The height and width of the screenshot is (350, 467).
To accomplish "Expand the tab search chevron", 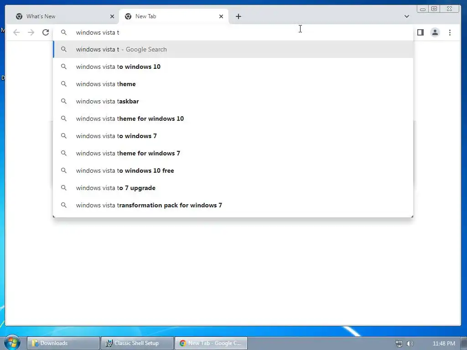I will click(406, 16).
